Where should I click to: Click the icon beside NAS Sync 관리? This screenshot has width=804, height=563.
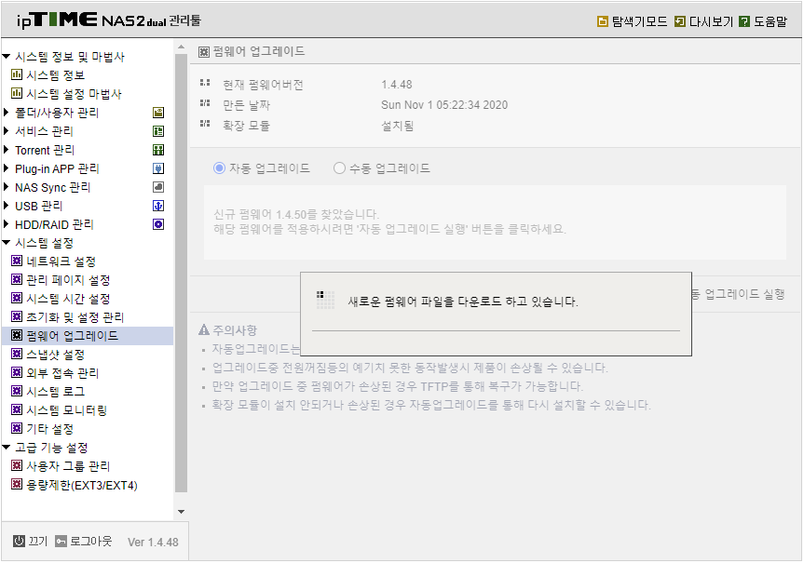point(158,187)
